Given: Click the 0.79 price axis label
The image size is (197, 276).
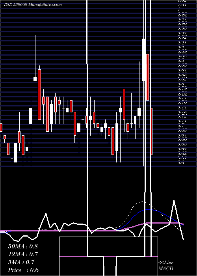Looking at the screenshot, I should click(182, 89).
